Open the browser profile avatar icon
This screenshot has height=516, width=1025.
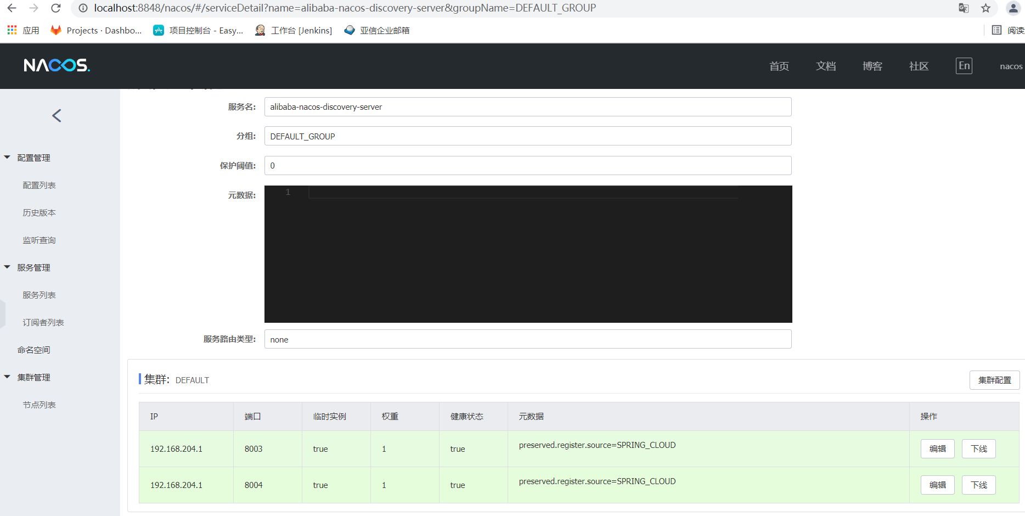click(x=1013, y=8)
